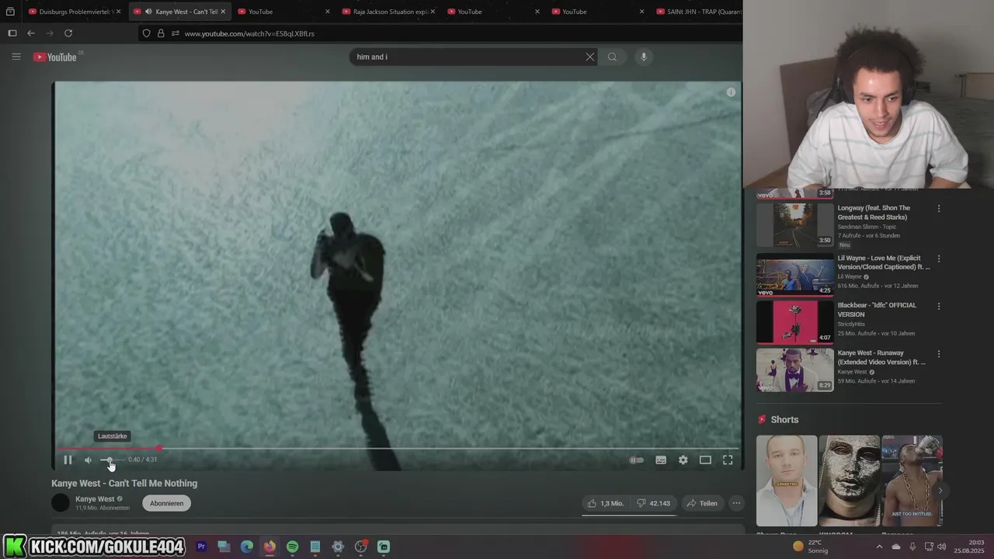994x559 pixels.
Task: Go to YouTube home via logo
Action: click(x=55, y=57)
